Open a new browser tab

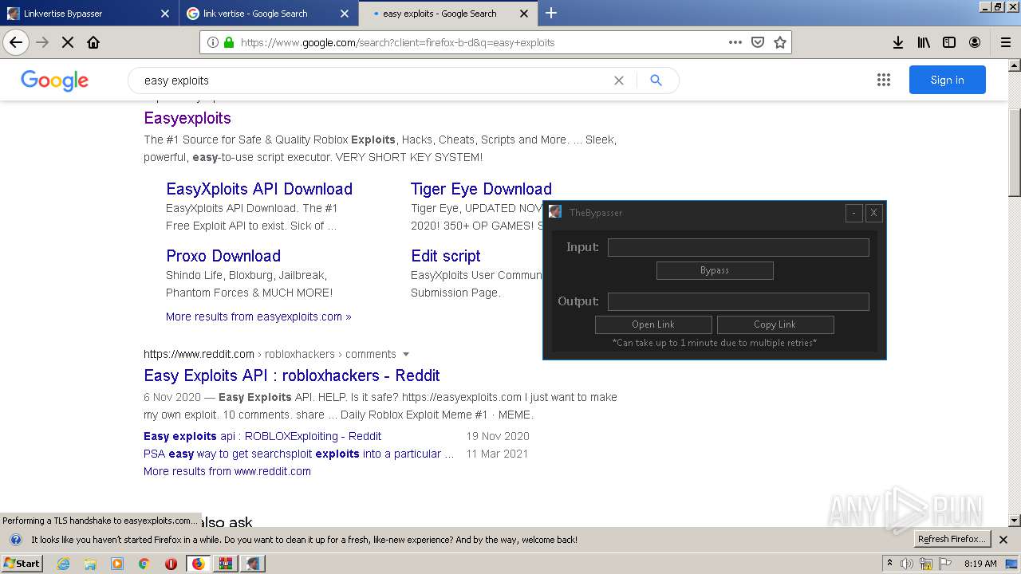[x=551, y=13]
